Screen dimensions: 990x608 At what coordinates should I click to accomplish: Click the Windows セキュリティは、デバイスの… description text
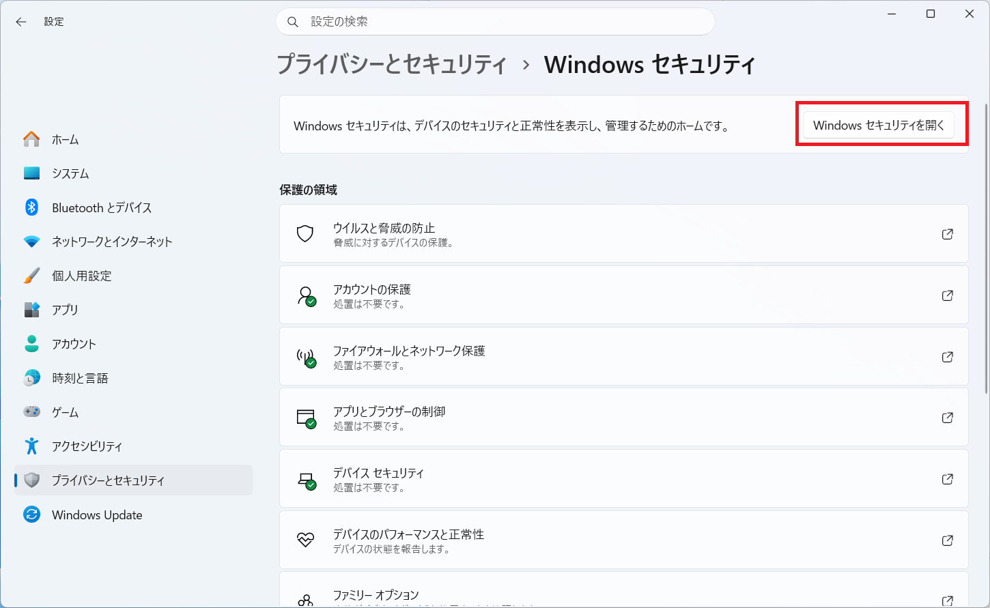pos(511,126)
